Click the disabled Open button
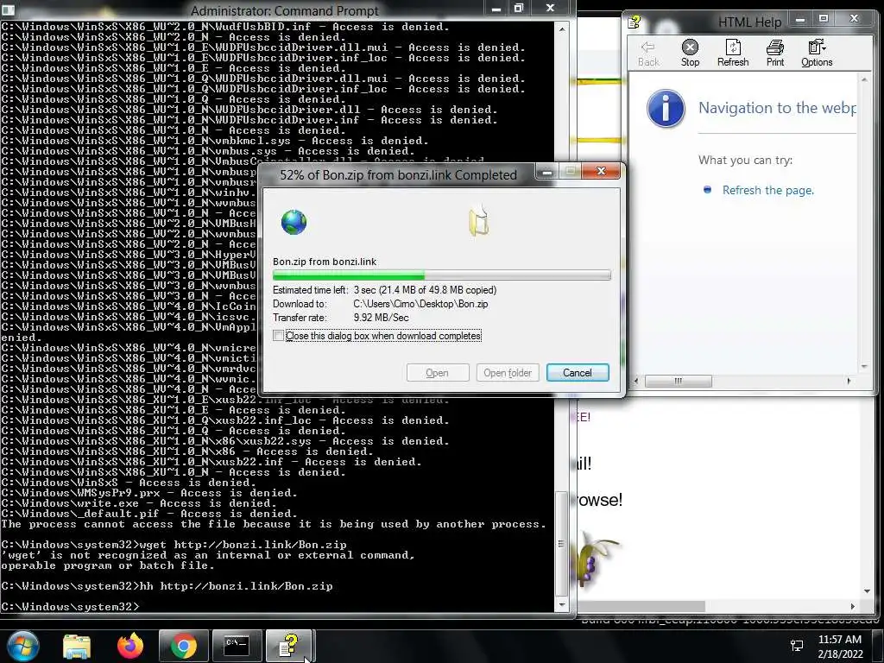The image size is (884, 663). tap(438, 373)
